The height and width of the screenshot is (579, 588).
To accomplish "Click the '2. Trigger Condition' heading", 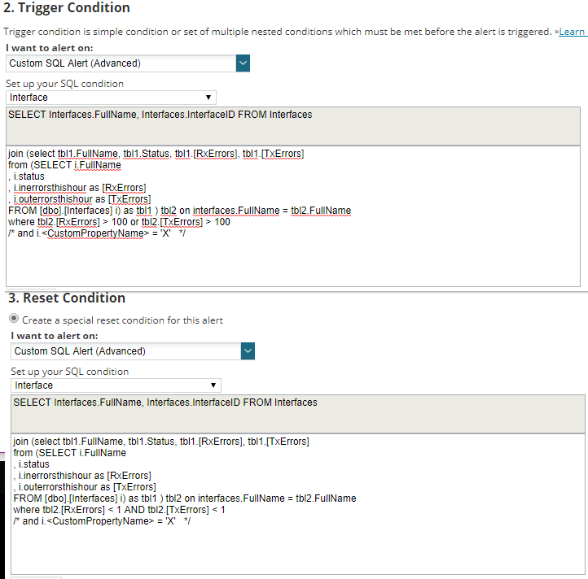I will pos(67,8).
